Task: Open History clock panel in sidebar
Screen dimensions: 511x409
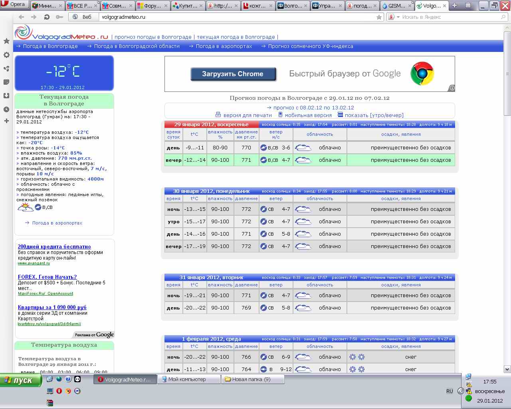Action: point(6,109)
